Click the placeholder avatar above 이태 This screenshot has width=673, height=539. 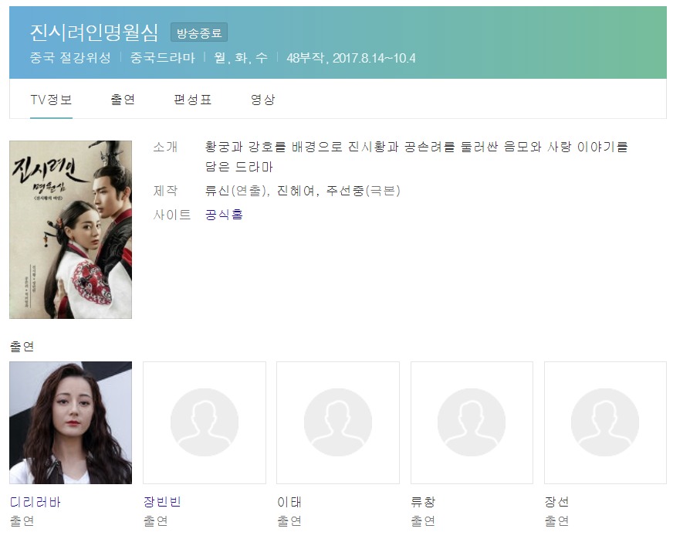point(338,422)
